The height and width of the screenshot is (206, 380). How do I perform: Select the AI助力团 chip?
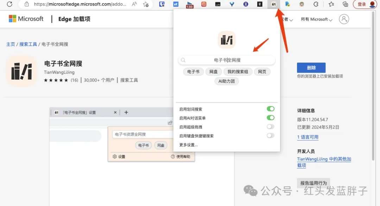point(227,81)
